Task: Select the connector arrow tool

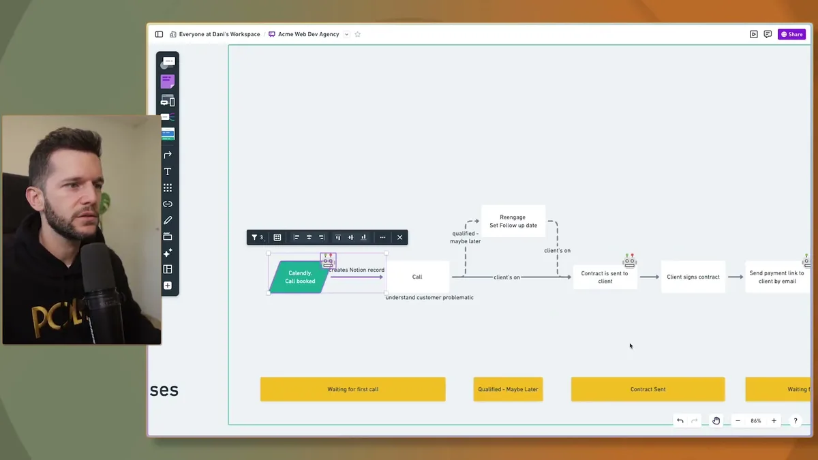Action: (x=168, y=154)
